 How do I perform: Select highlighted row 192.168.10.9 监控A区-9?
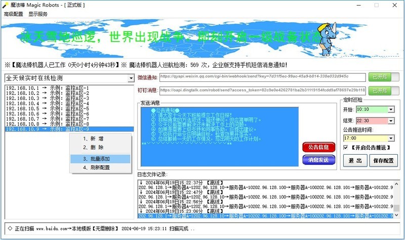(x=69, y=129)
